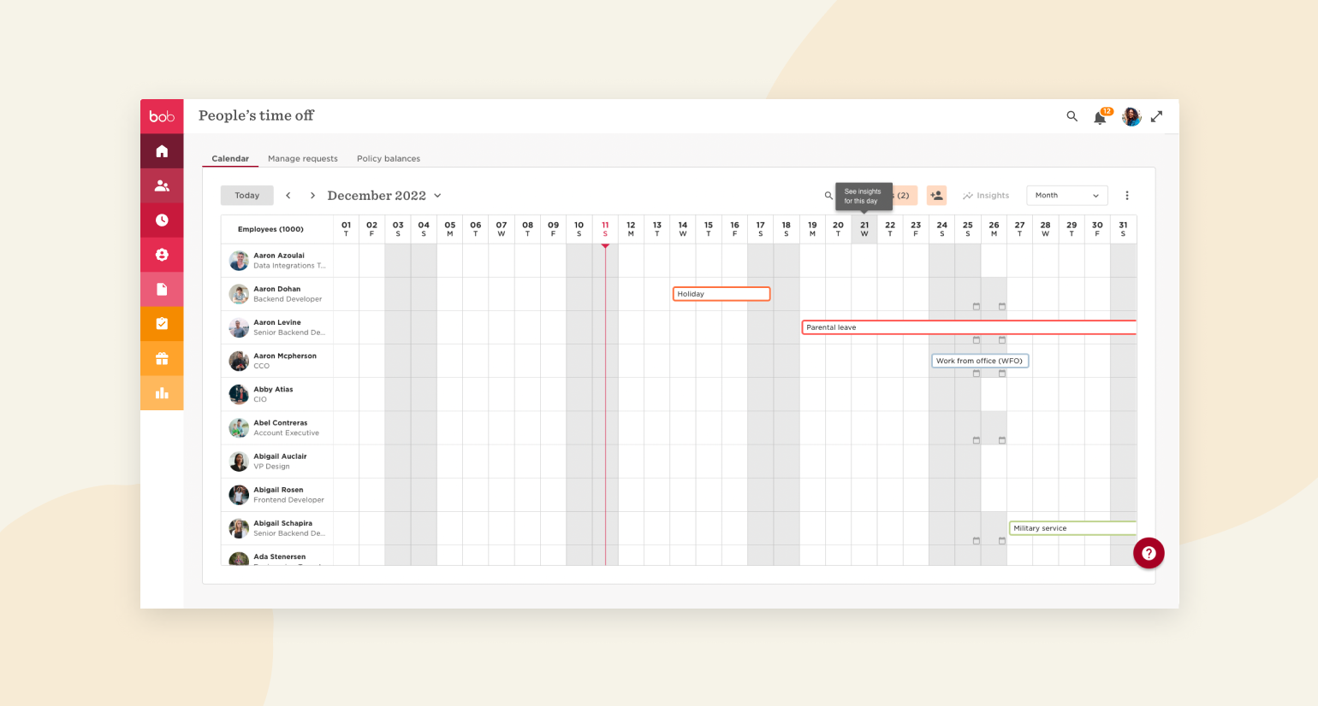Open the Month view dropdown
Viewport: 1318px width, 706px height.
1067,196
